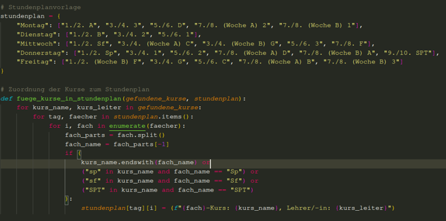Click the '("SPT" in kurs_name' condition line

(167, 190)
